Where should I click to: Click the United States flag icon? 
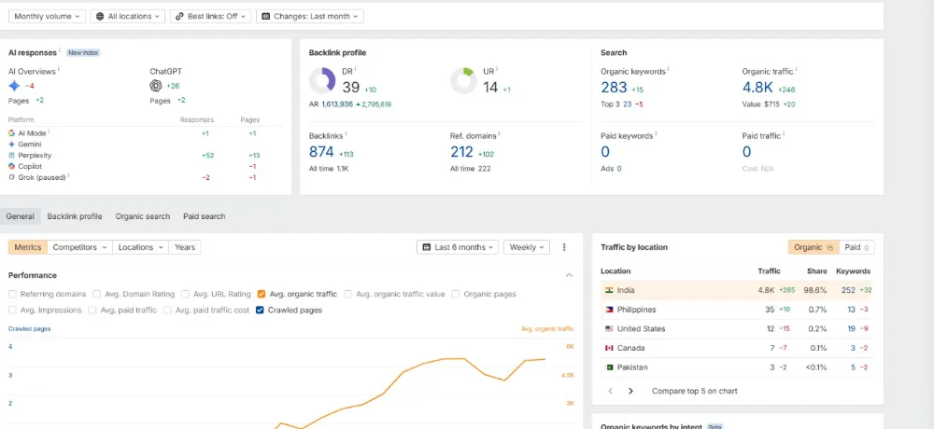609,328
